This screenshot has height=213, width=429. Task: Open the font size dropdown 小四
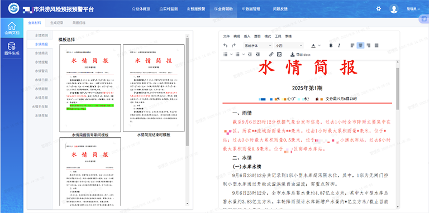[289, 46]
